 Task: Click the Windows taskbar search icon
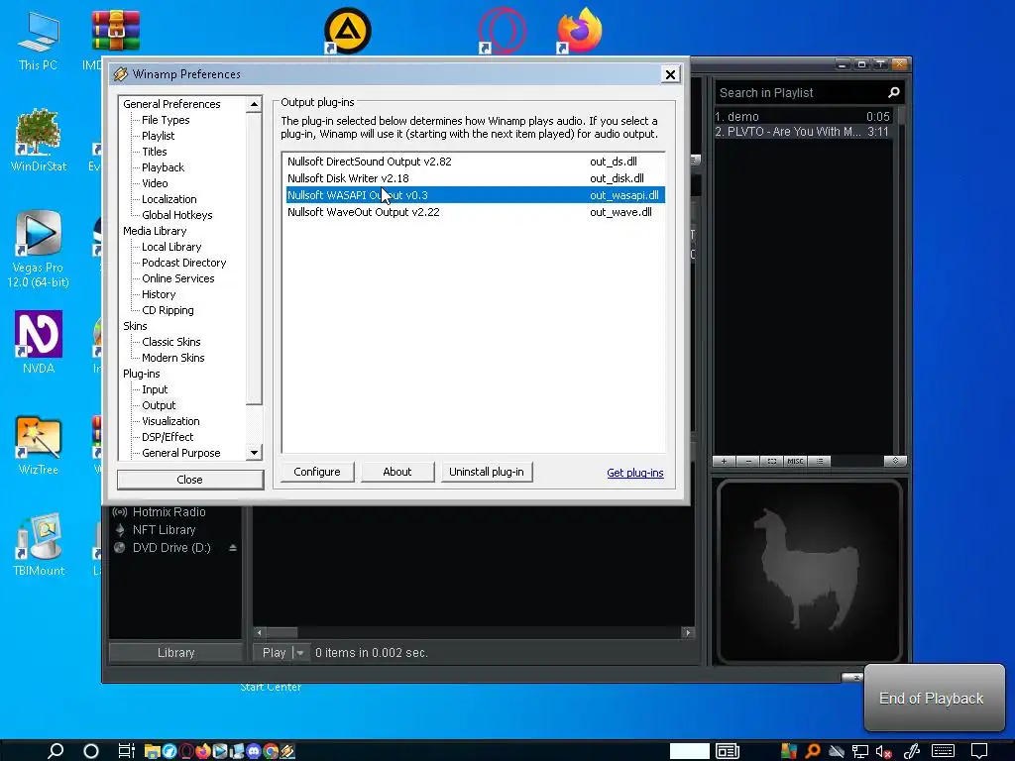56,751
